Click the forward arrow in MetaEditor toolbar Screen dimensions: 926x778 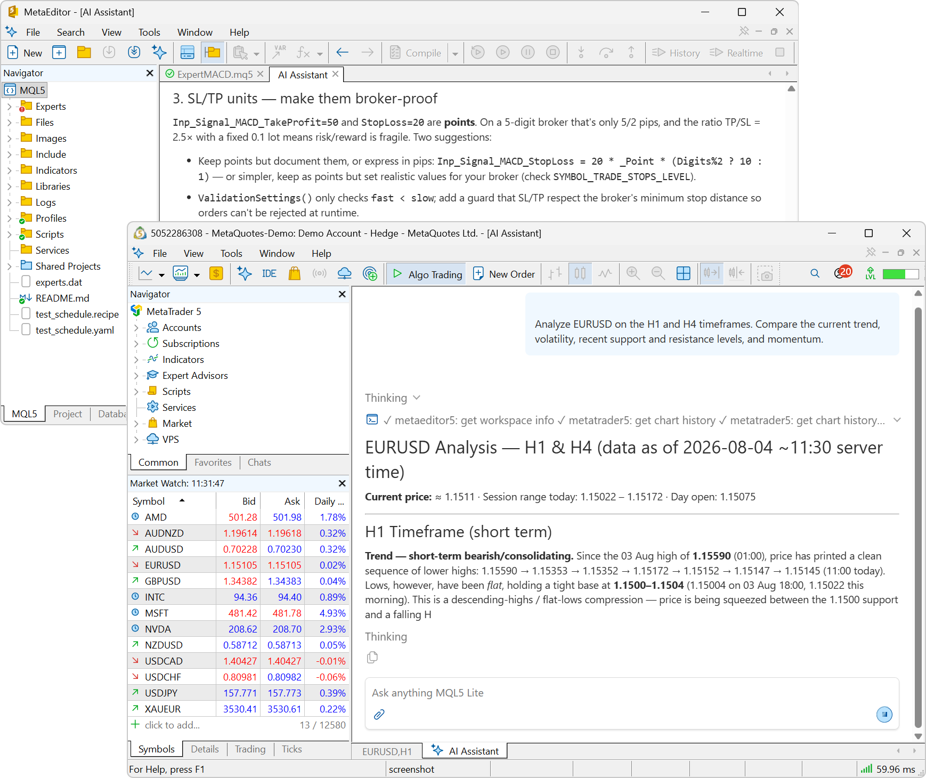pos(368,52)
